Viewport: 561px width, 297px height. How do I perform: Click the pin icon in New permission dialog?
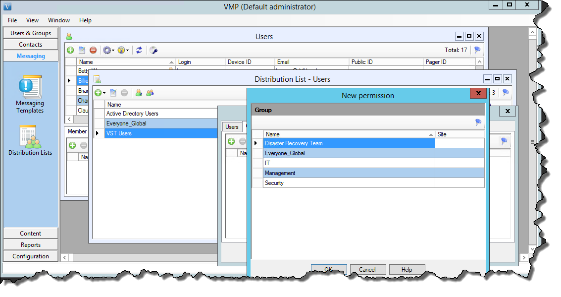point(478,122)
